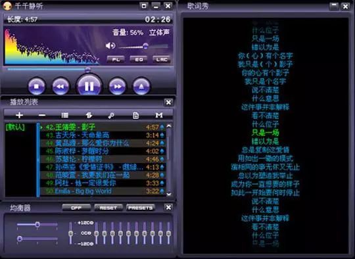355x259 pixels.
Task: Open the equalizer PRESETS menu
Action: click(x=141, y=208)
